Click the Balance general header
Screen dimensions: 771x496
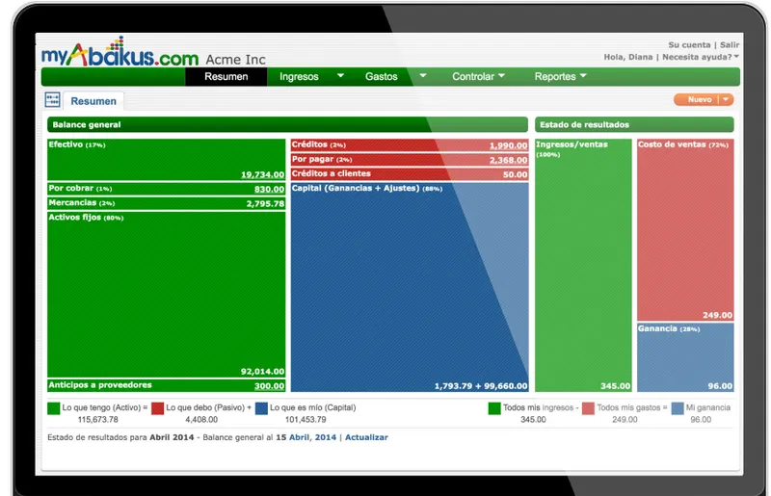pos(287,124)
